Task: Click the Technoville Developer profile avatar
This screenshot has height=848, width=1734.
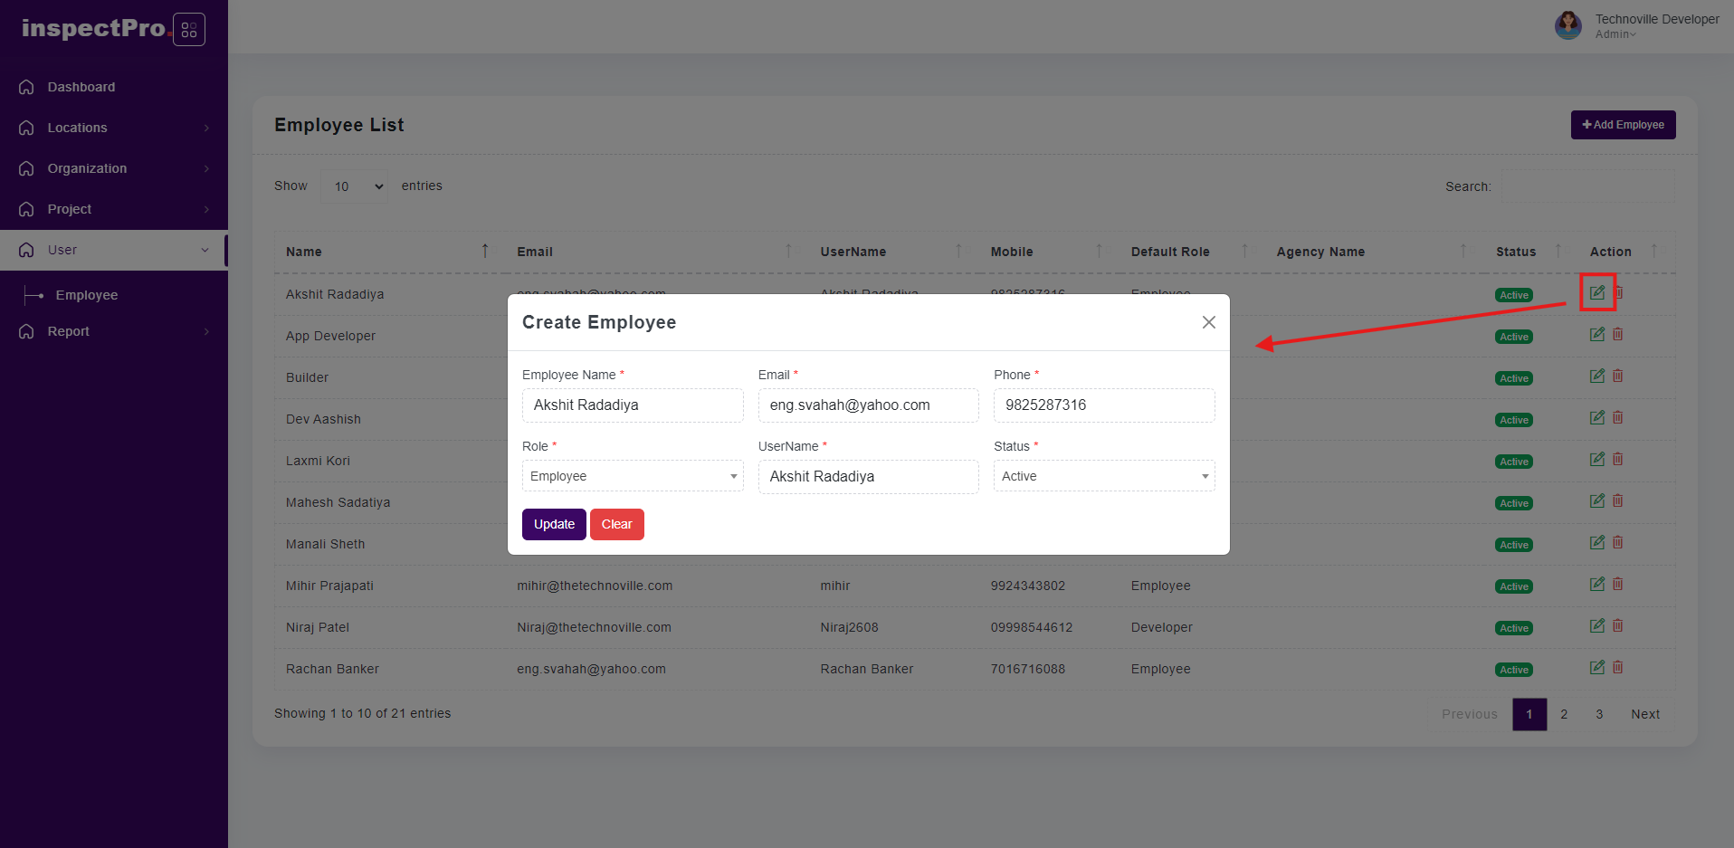Action: pyautogui.click(x=1567, y=25)
